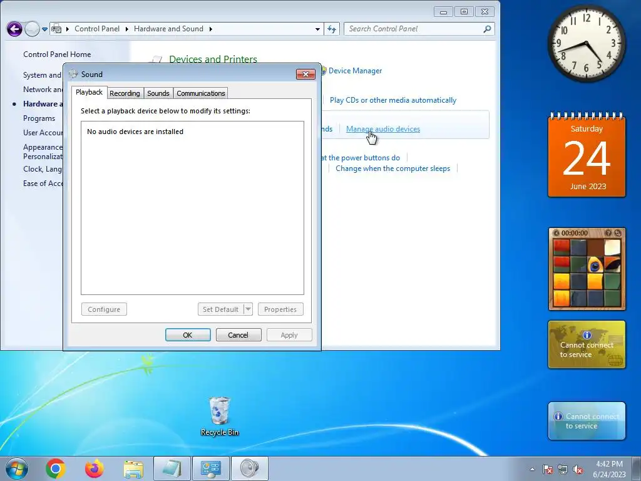Click the Show desktop strip at taskbar end

coord(637,468)
